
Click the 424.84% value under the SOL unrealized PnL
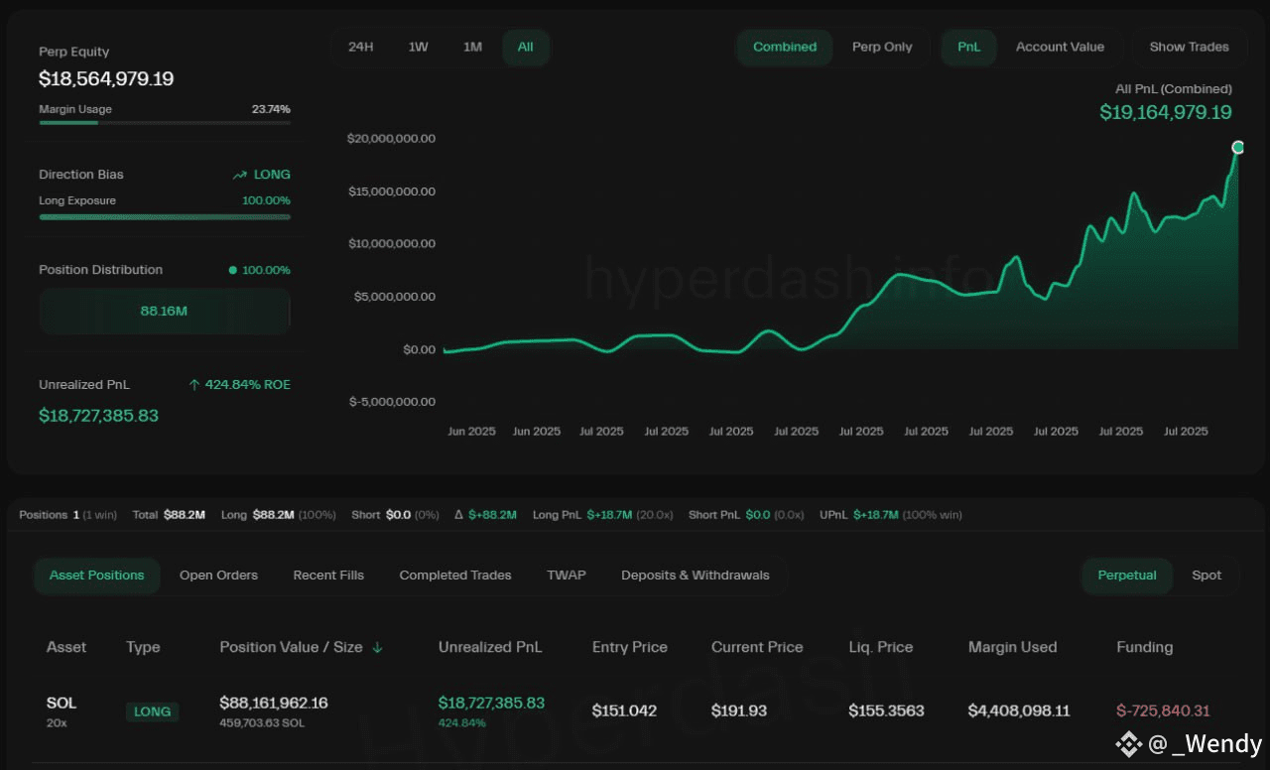pyautogui.click(x=461, y=723)
